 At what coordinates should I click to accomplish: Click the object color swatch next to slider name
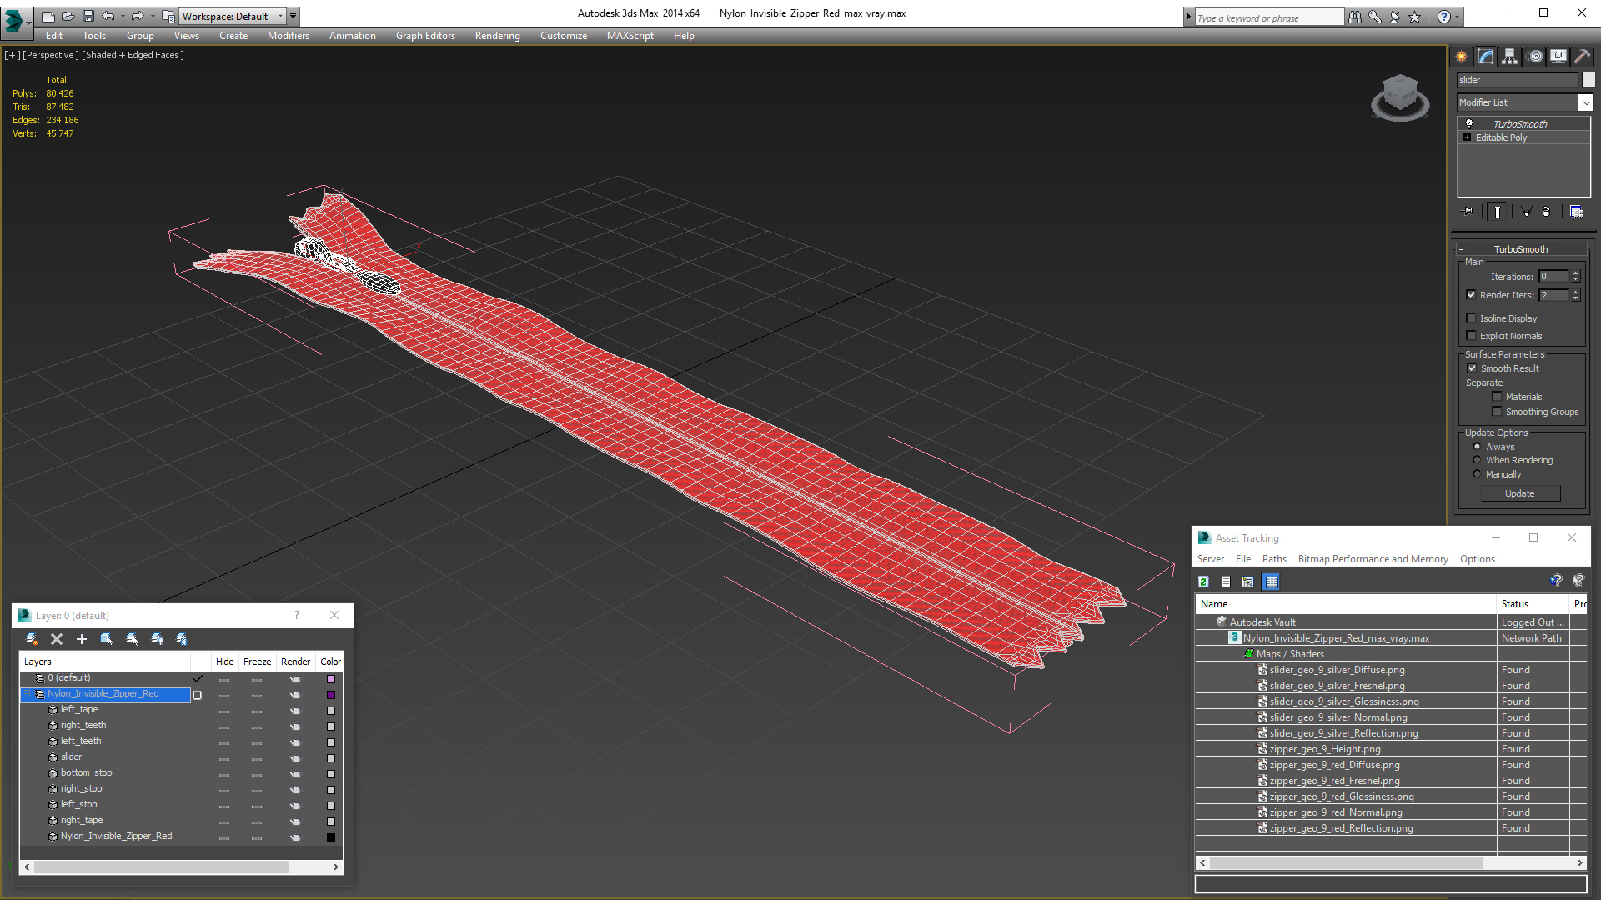(1588, 80)
